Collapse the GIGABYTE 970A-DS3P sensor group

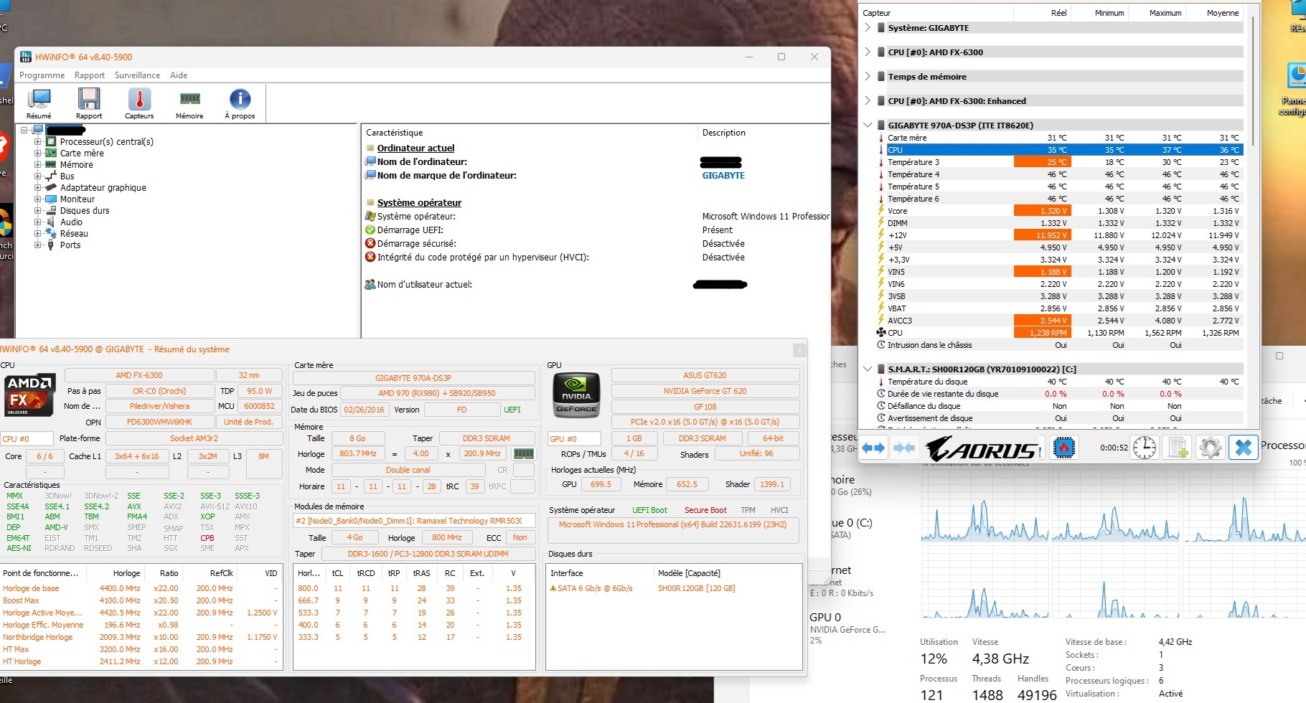click(867, 124)
